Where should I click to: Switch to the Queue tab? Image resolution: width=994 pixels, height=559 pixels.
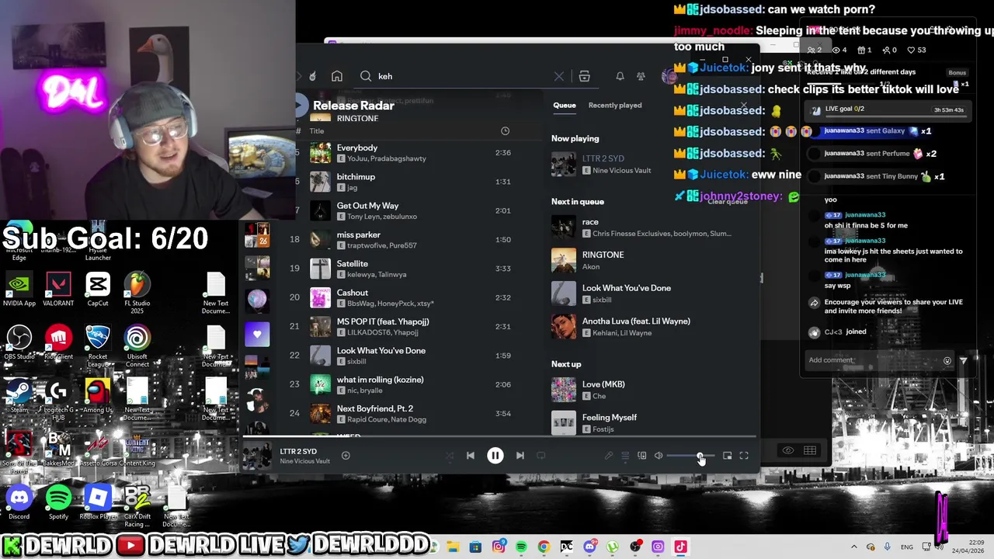click(565, 105)
